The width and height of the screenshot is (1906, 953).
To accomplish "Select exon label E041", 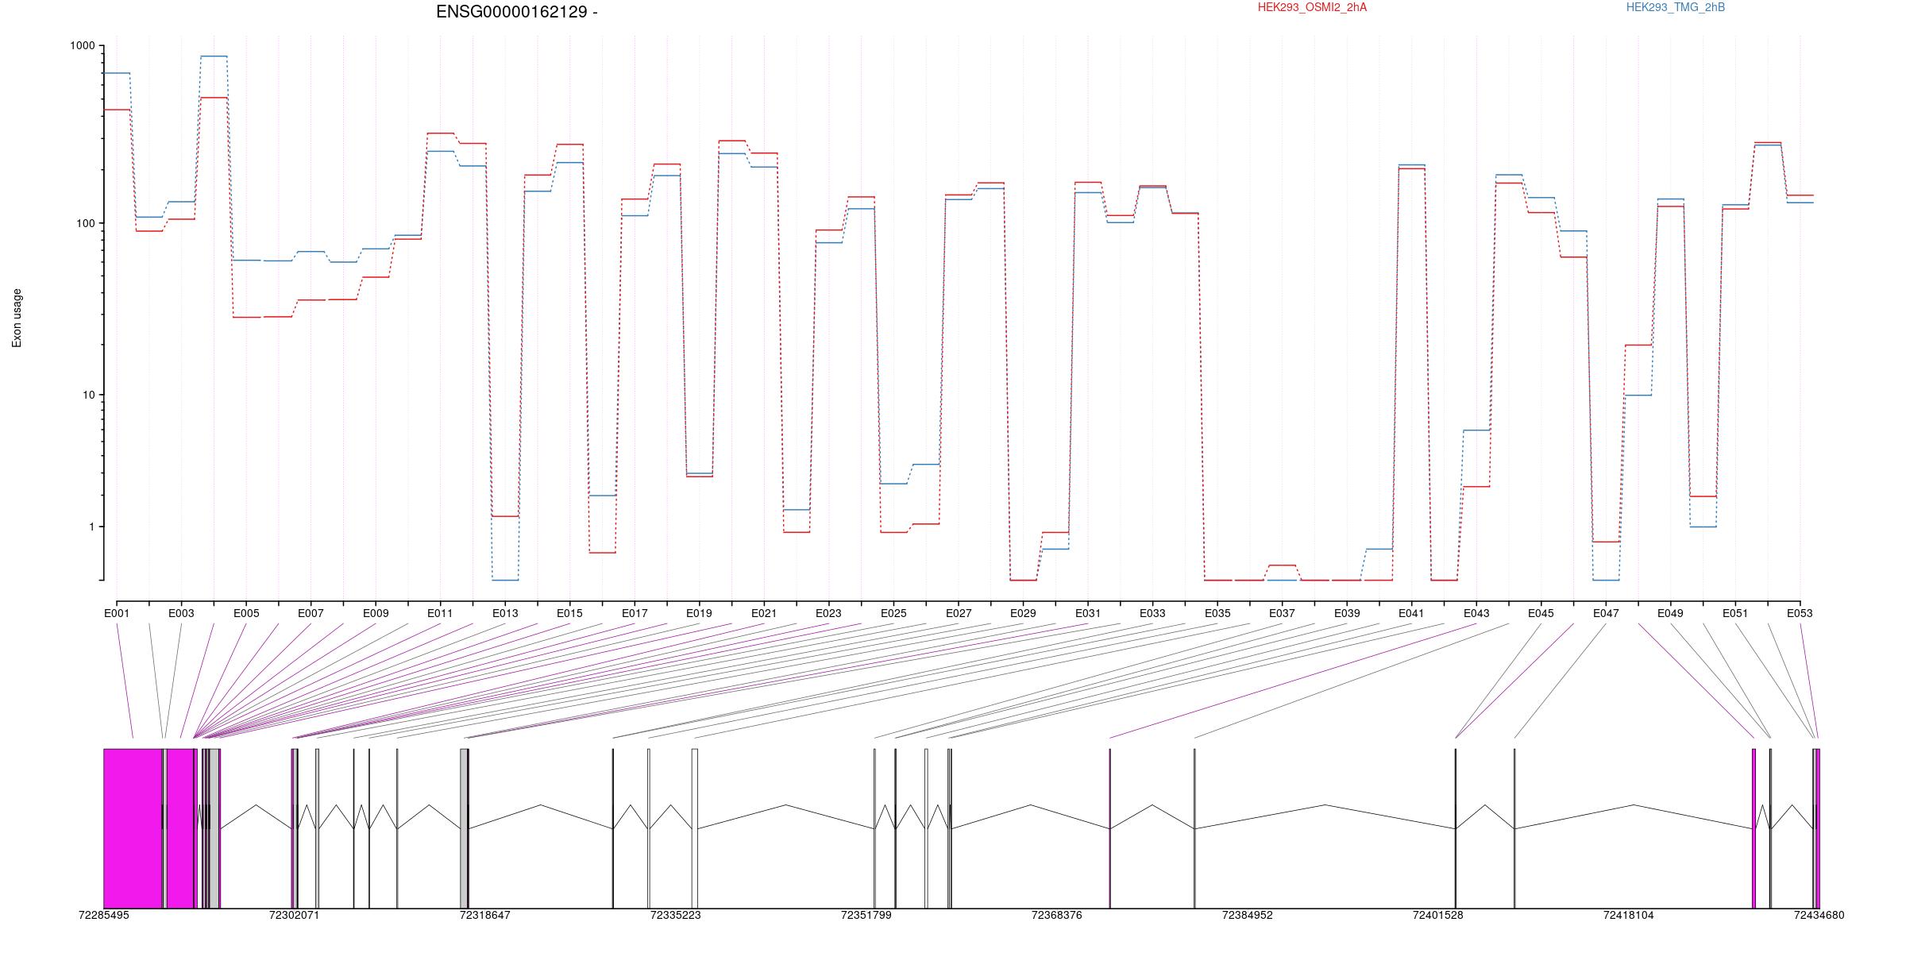I will 1411,613.
